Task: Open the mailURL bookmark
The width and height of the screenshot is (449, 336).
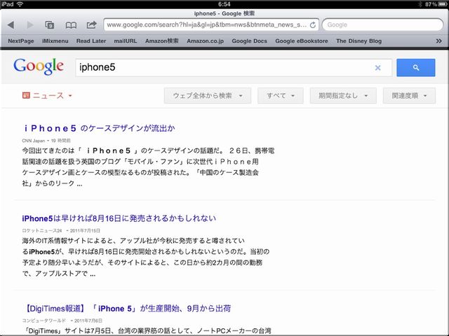Action: tap(126, 41)
